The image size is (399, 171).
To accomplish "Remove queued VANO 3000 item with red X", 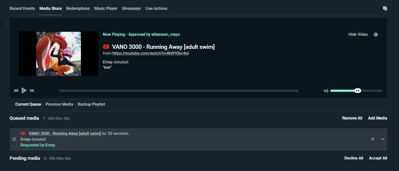I will click(373, 139).
